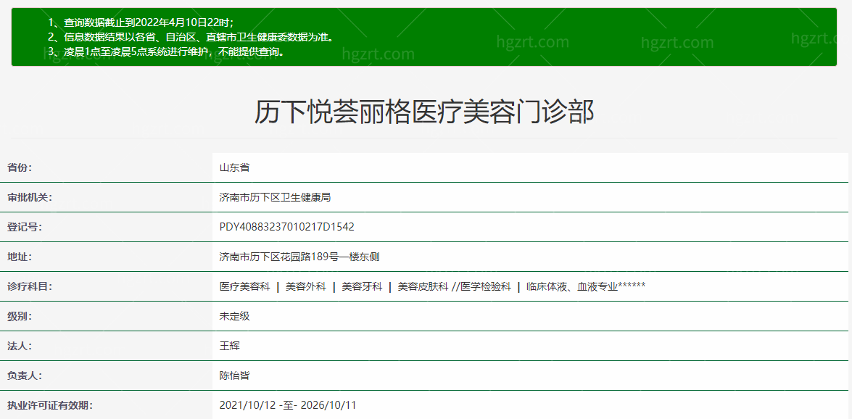Click registration number PDY40883237010217D1542

(287, 227)
